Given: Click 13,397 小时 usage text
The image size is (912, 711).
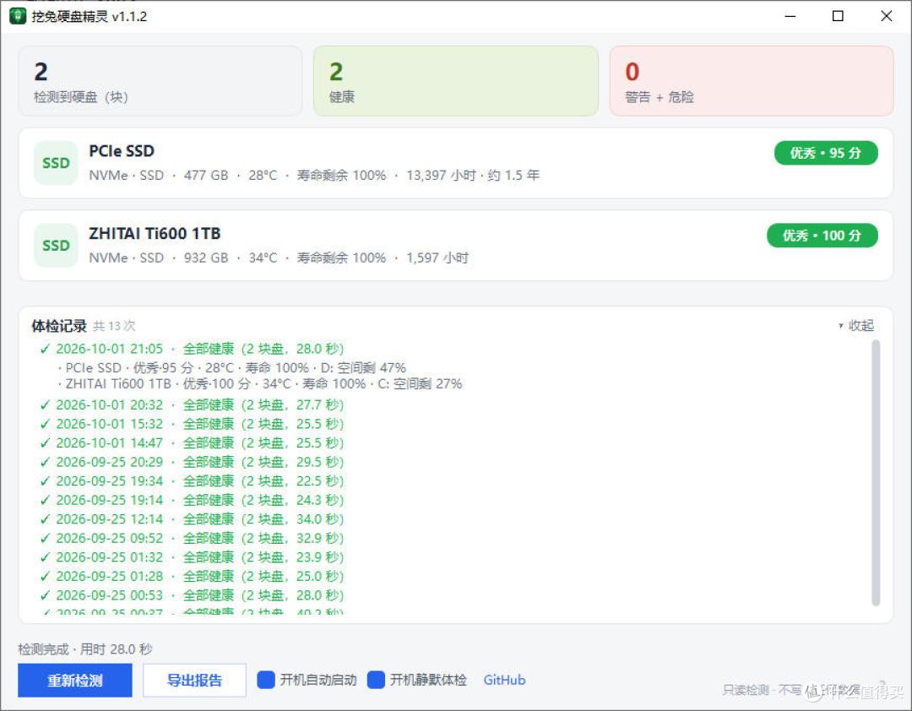Looking at the screenshot, I should [441, 175].
